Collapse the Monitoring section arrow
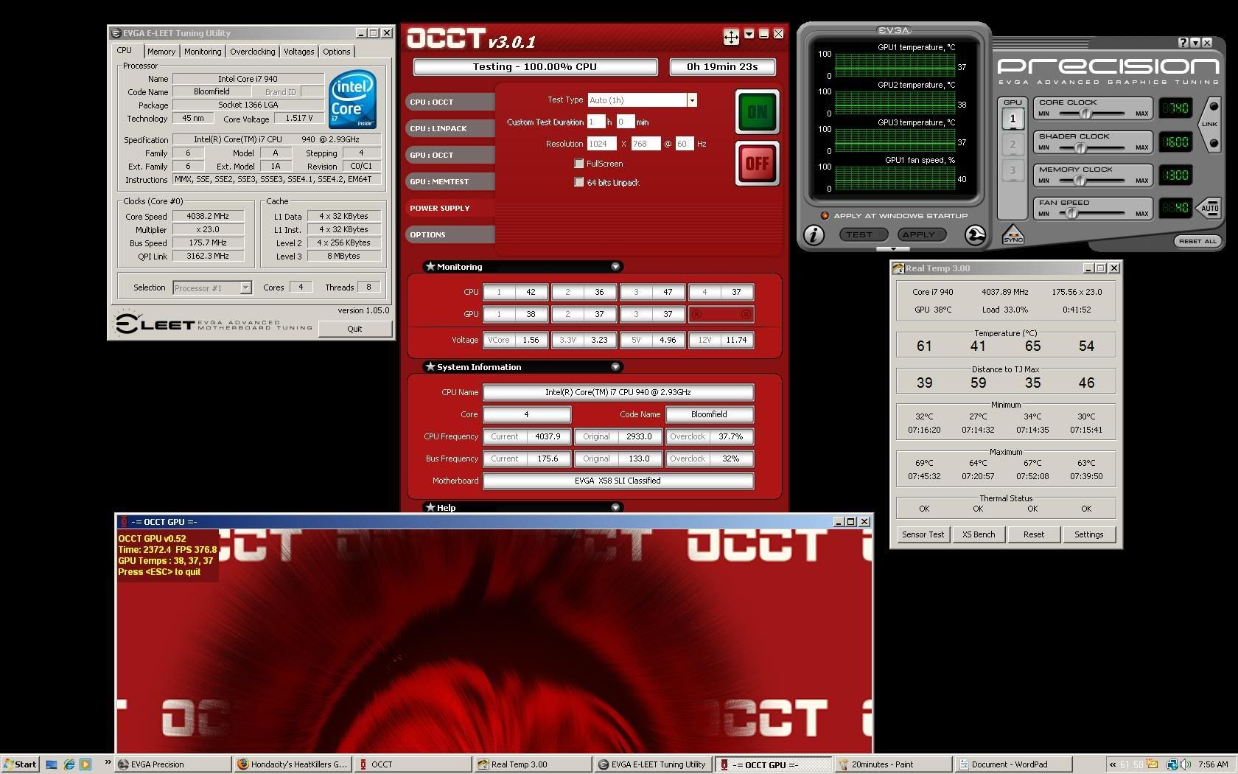This screenshot has height=774, width=1238. pos(615,267)
